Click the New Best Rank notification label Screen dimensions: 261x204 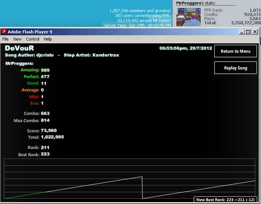225,200
